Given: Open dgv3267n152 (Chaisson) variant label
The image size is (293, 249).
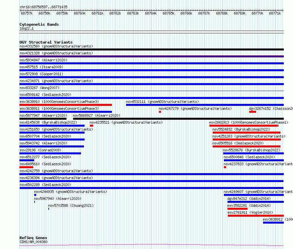Looking at the screenshot, I should (271, 109).
